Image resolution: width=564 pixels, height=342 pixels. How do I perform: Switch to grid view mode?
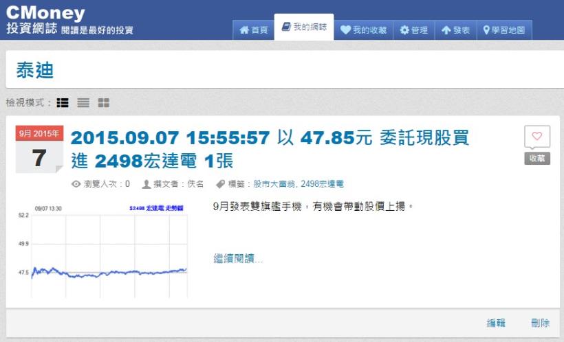104,103
